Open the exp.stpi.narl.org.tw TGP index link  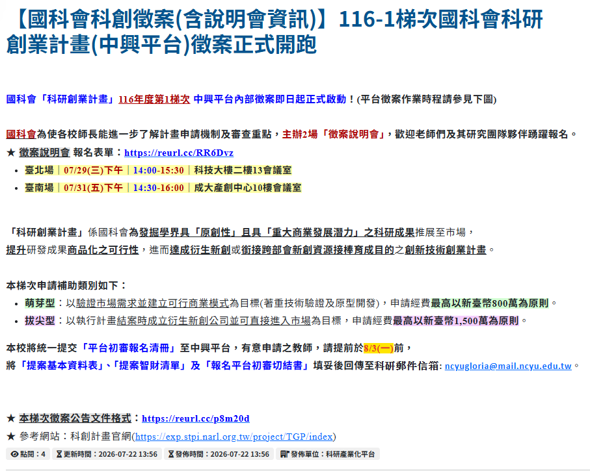pos(234,437)
